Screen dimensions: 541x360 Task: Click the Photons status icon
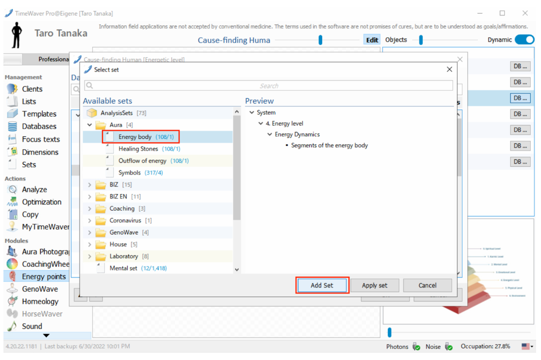pos(416,347)
